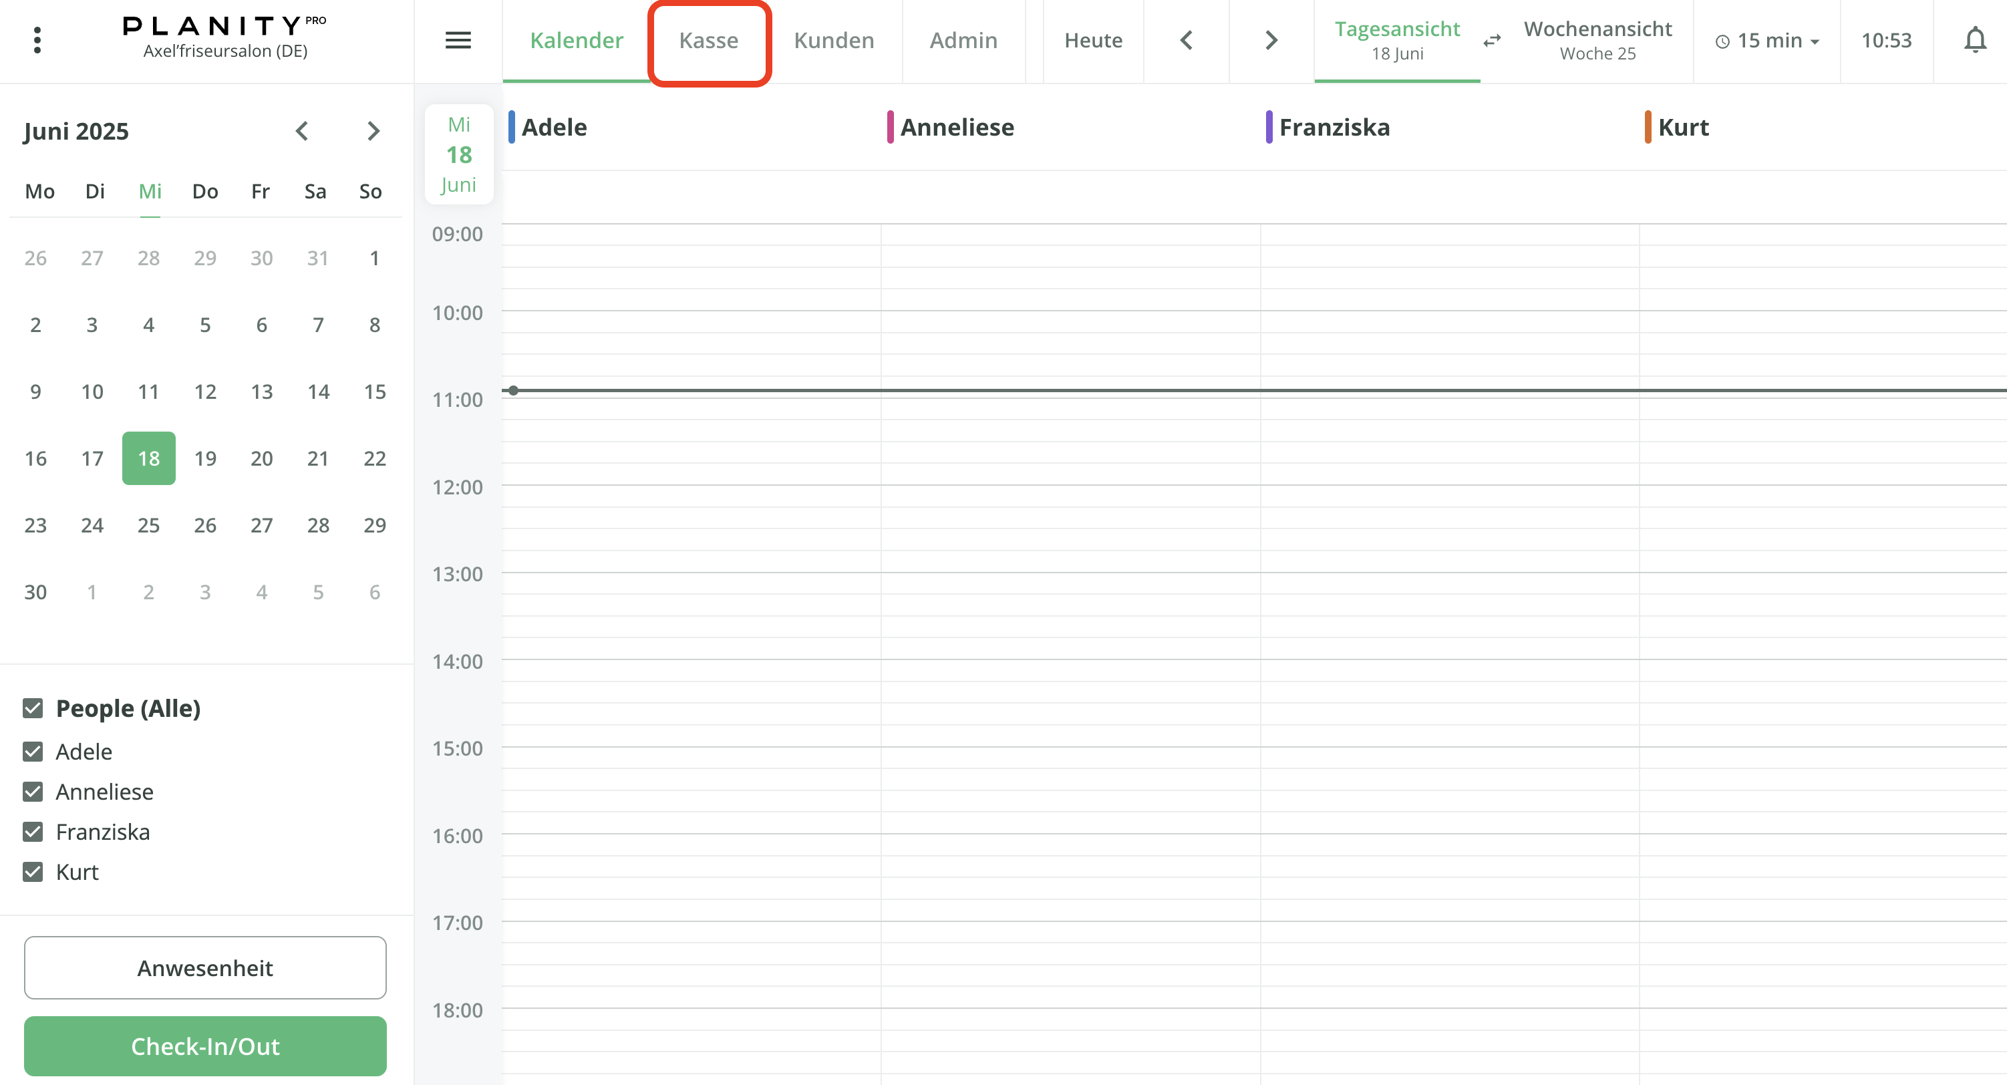Open the Anwesenheit panel
Image resolution: width=2007 pixels, height=1085 pixels.
tap(205, 967)
